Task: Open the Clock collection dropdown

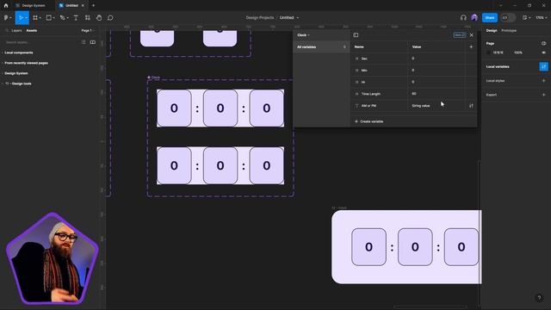Action: tap(303, 34)
